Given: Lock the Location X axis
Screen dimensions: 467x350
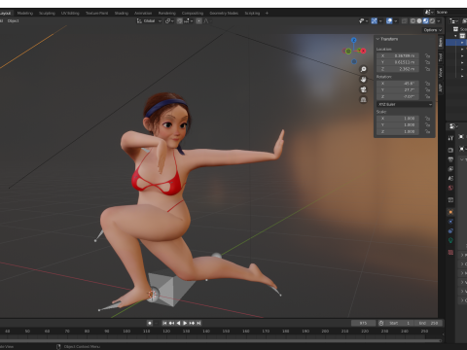Looking at the screenshot, I should pos(427,55).
